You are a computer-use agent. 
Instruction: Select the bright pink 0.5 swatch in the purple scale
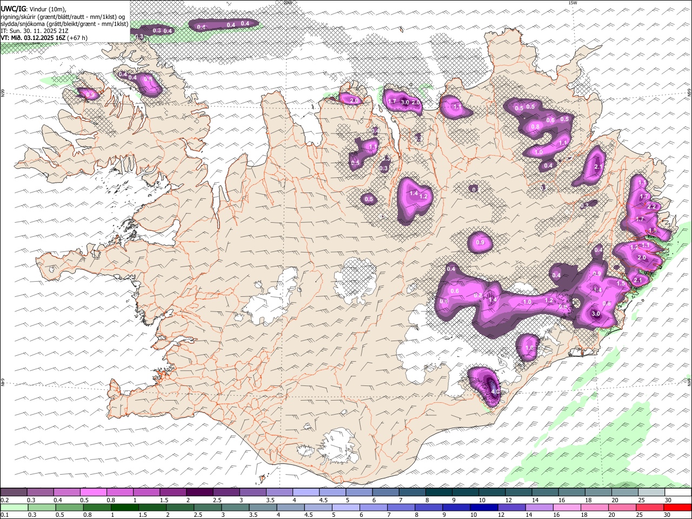[94, 492]
